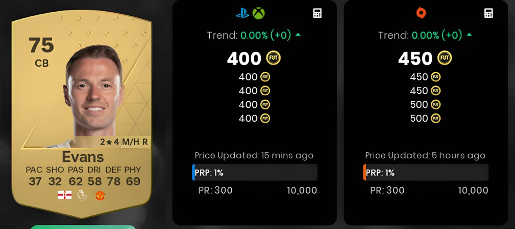Click the Origin PC platform icon
Image resolution: width=515 pixels, height=229 pixels.
[x=421, y=13]
